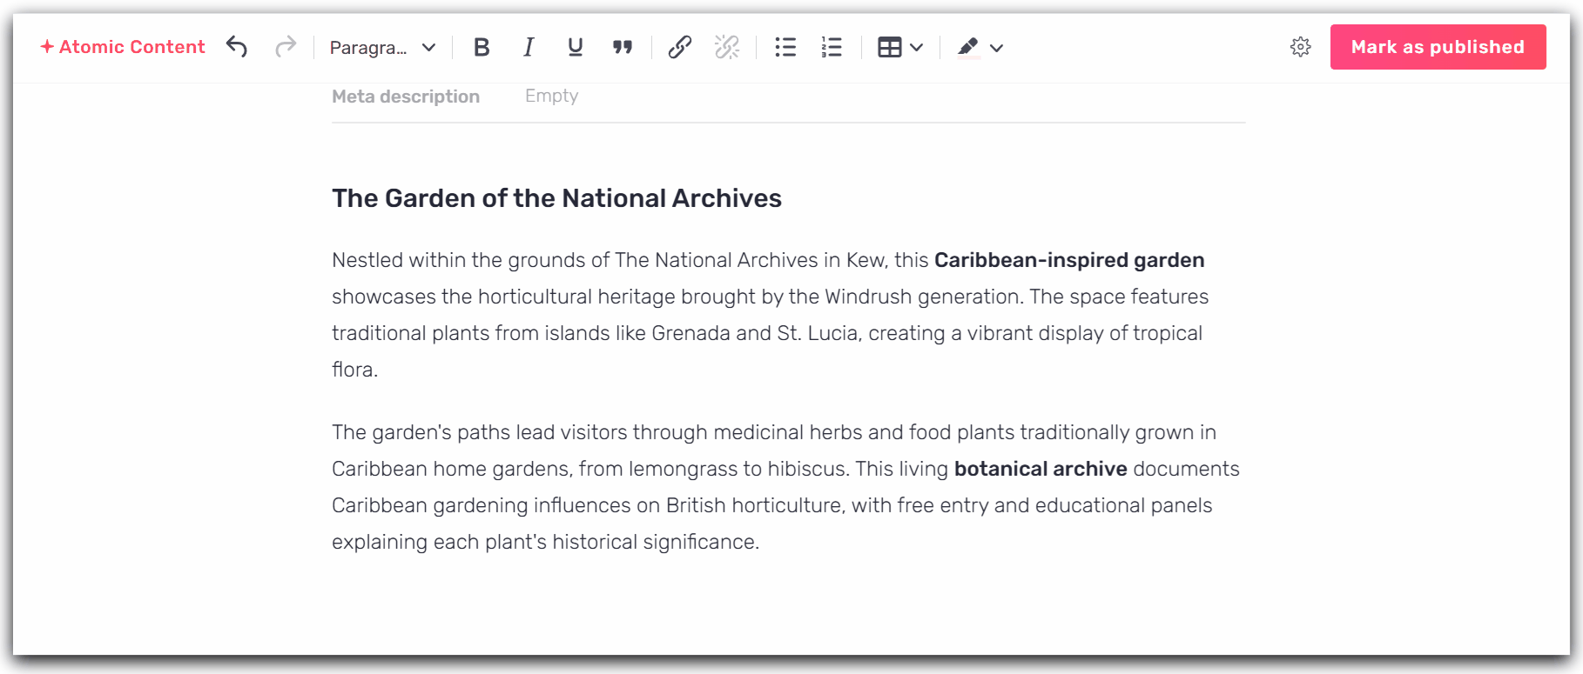Remove link using unlink icon
This screenshot has height=674, width=1583.
point(726,47)
